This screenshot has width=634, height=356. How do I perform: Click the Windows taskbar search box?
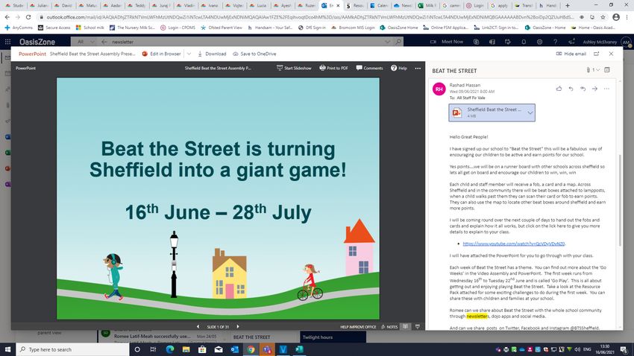coord(73,349)
